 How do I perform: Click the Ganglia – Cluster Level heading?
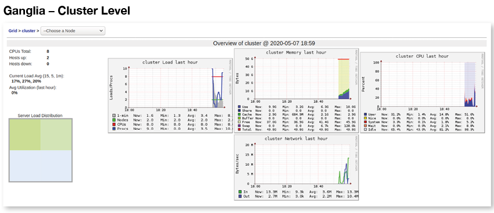click(x=66, y=10)
